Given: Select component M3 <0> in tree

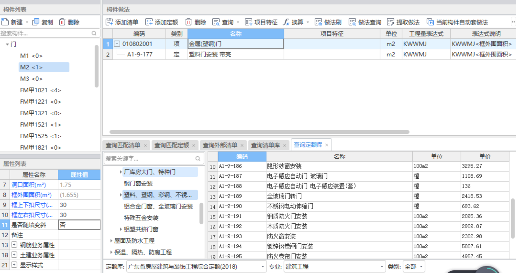Looking at the screenshot, I should 31,79.
